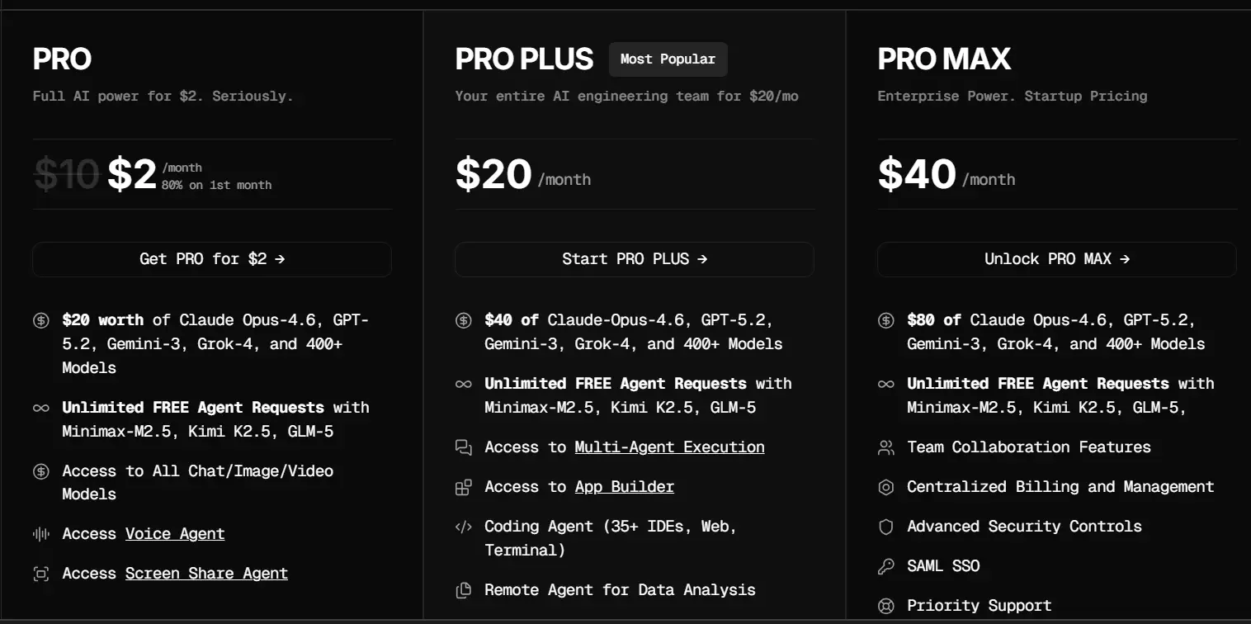
Task: Open the Multi-Agent Execution link
Action: coord(669,447)
